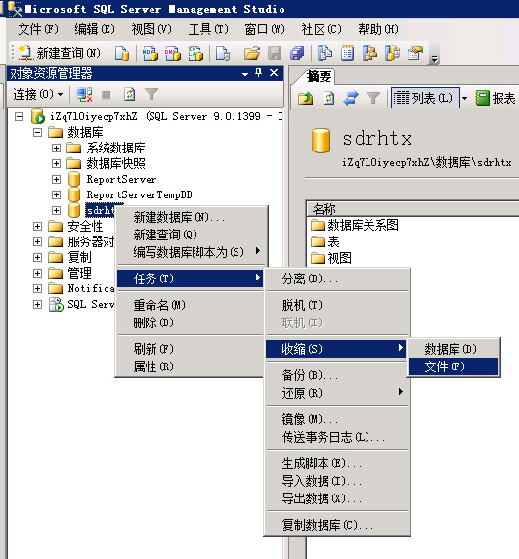Choose 备份(B)... from the tasks menu
519x559 pixels.
[x=337, y=375]
